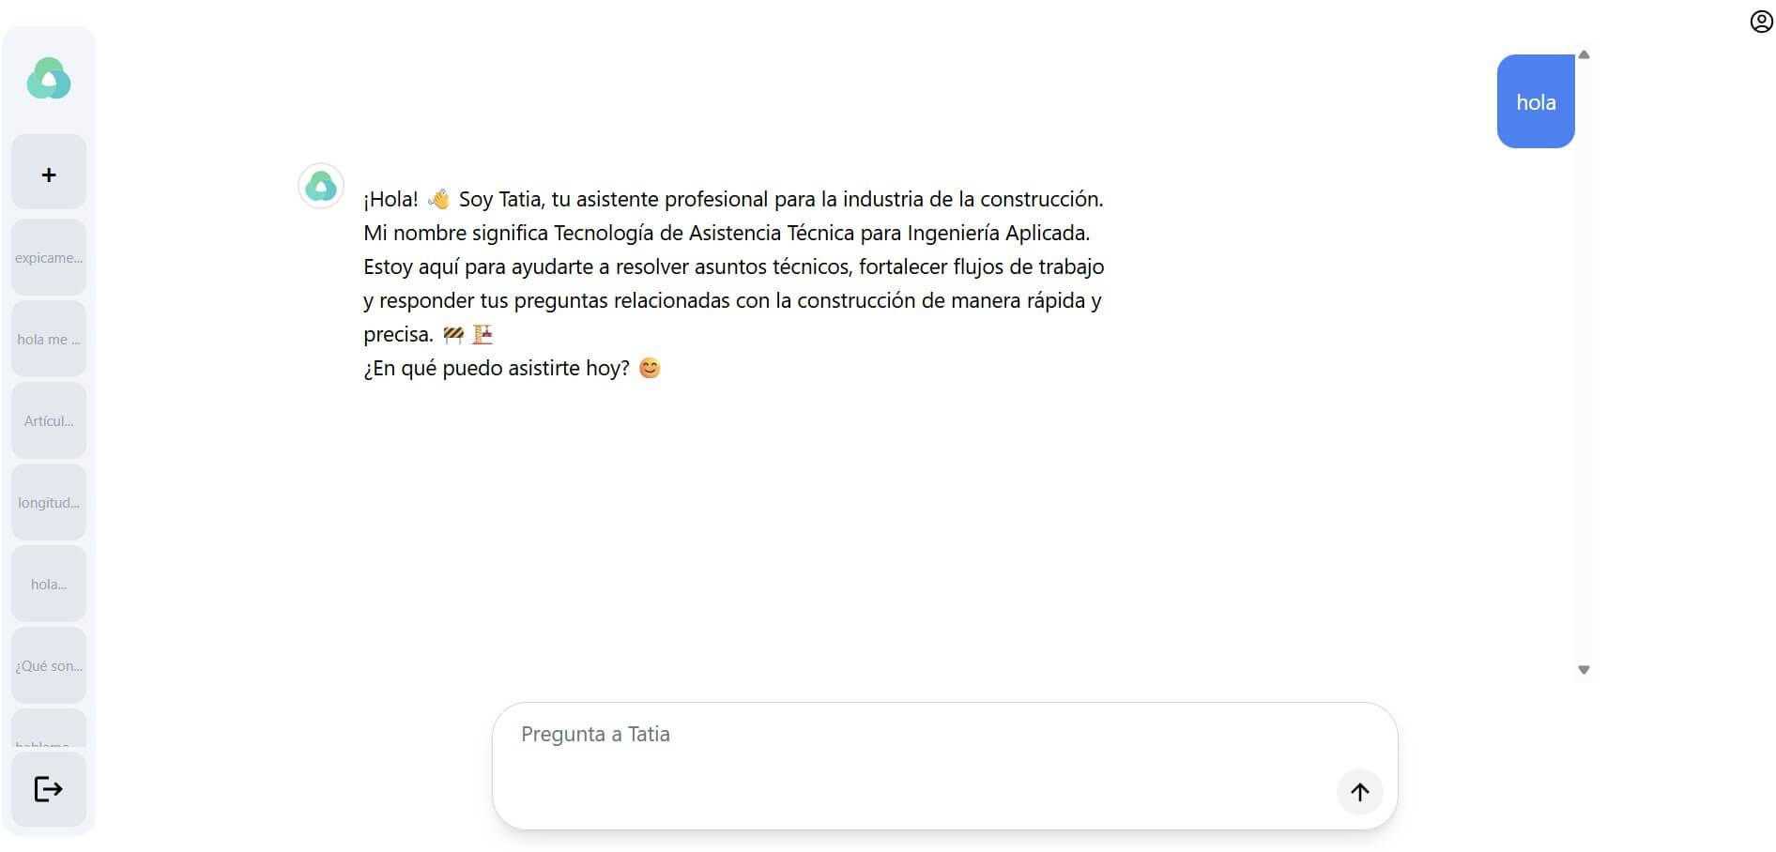The width and height of the screenshot is (1776, 852).
Task: Click the smiling emoji in Tatia's greeting
Action: point(650,368)
